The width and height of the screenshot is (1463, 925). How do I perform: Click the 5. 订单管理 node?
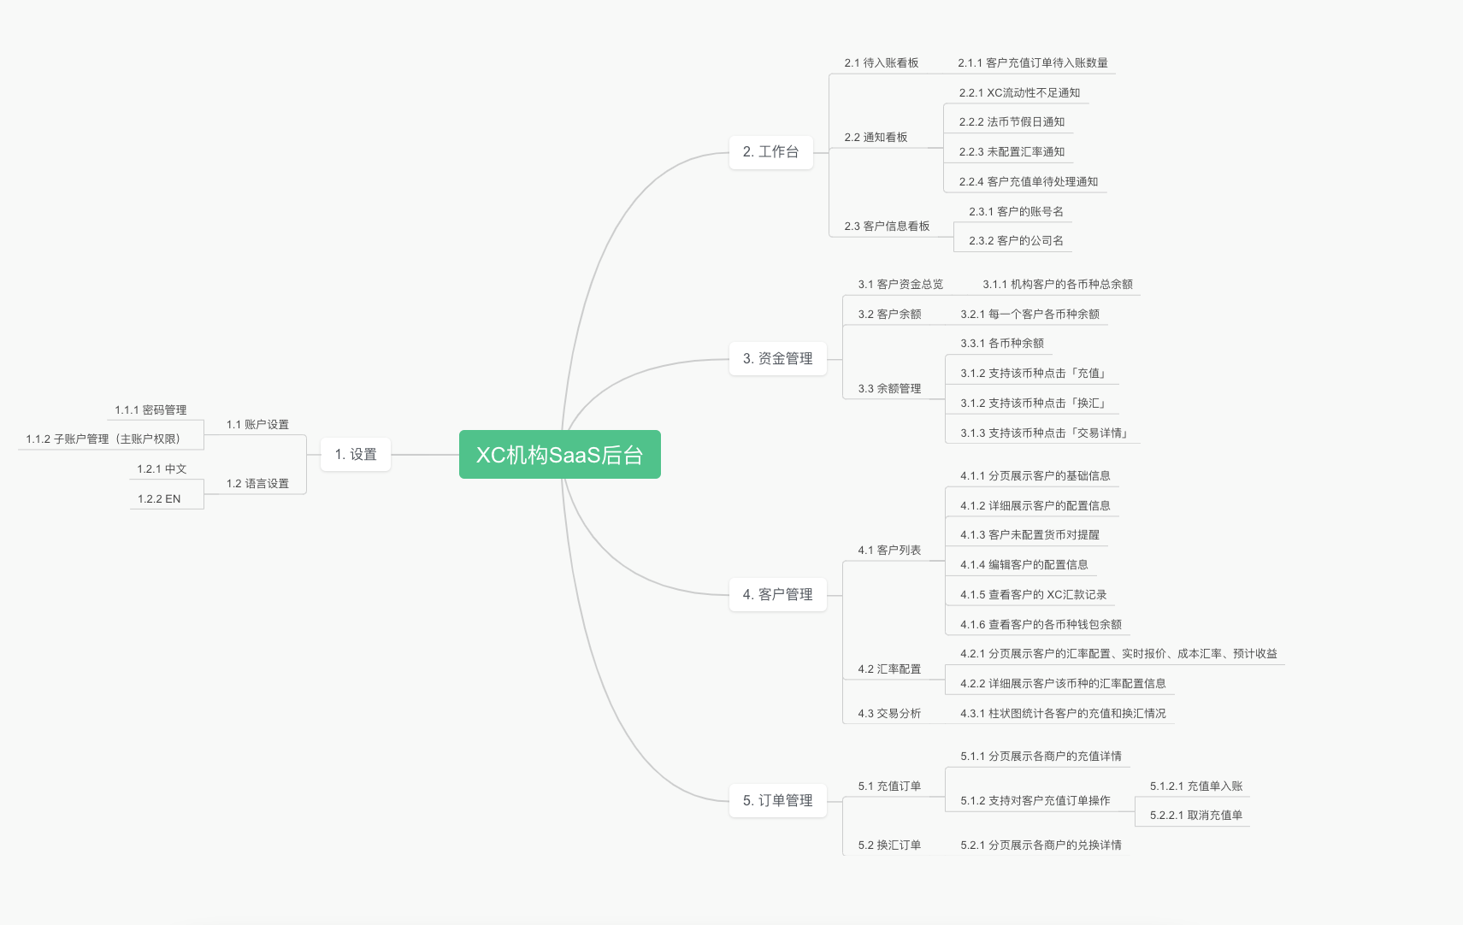tap(777, 801)
